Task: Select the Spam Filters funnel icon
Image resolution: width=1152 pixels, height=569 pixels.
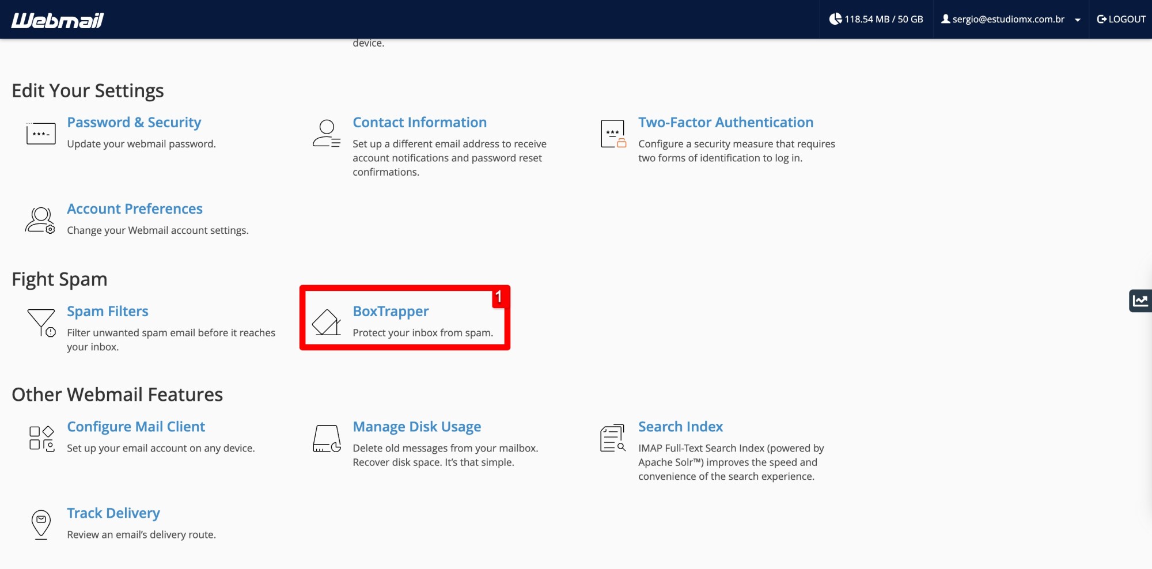Action: click(39, 323)
